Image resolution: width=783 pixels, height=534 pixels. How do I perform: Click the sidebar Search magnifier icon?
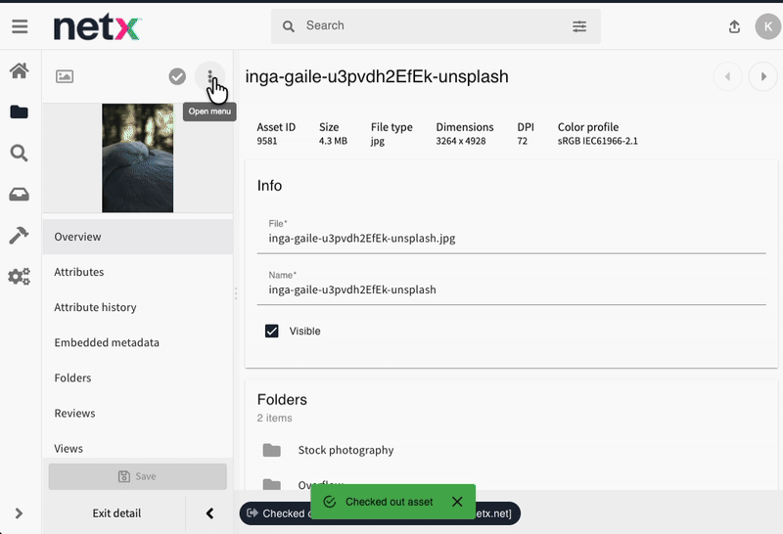[x=19, y=153]
